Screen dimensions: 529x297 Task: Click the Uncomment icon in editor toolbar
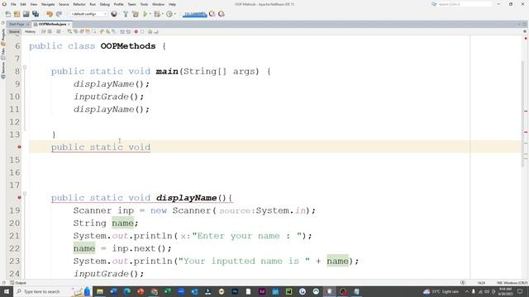156,31
